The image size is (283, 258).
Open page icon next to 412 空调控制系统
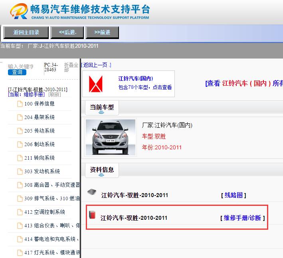20,212
